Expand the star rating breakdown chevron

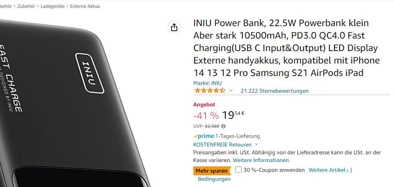point(231,91)
